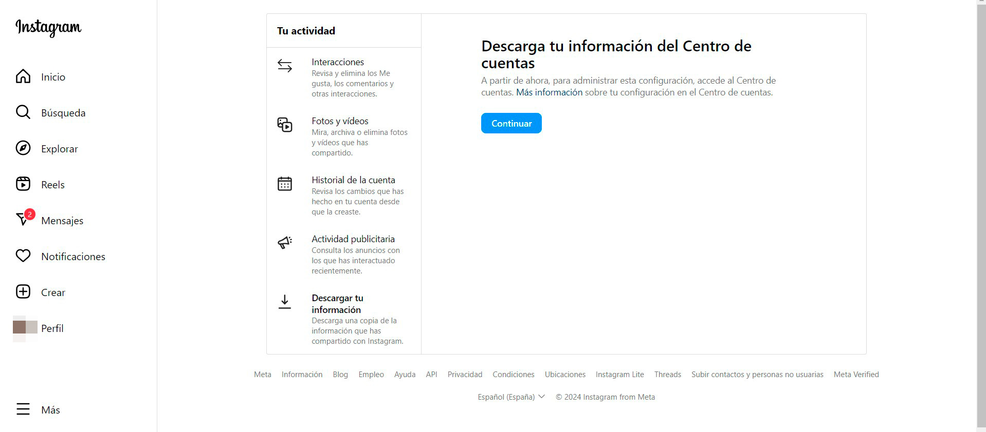Click the Descargar tu información download icon
This screenshot has width=986, height=432.
285,302
